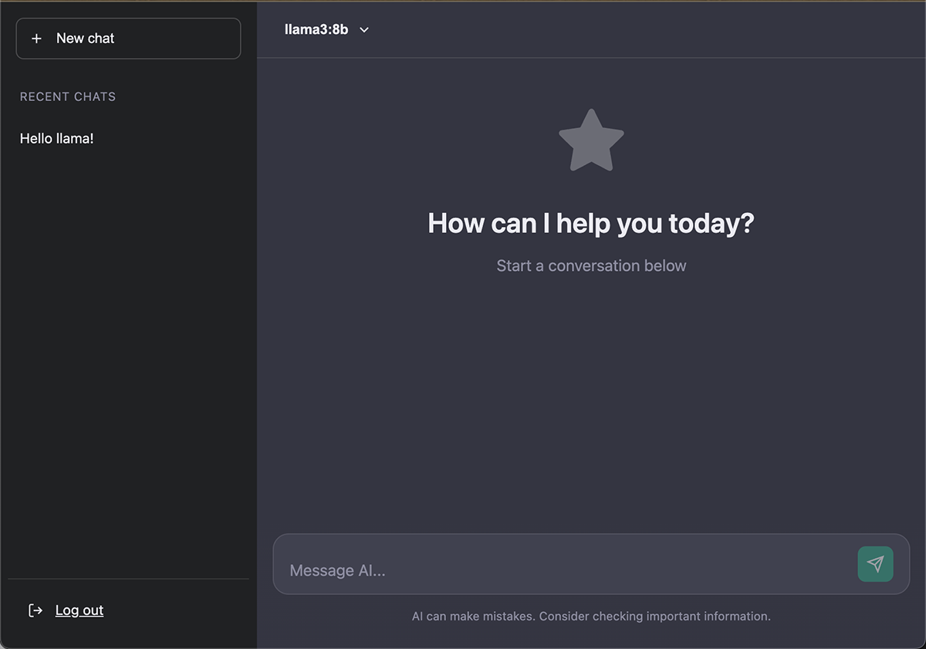926x649 pixels.
Task: Click the green send button background
Action: [875, 564]
